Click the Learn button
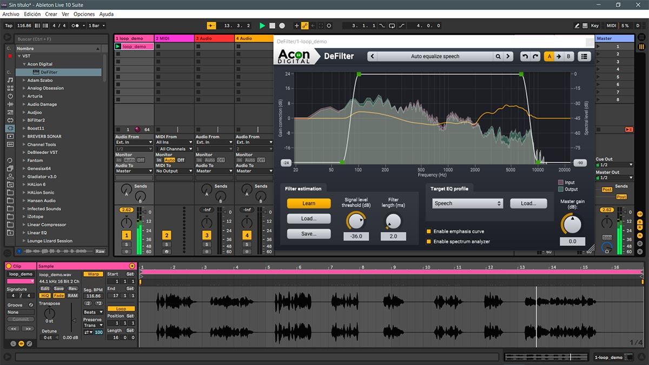This screenshot has height=365, width=649. (x=309, y=203)
